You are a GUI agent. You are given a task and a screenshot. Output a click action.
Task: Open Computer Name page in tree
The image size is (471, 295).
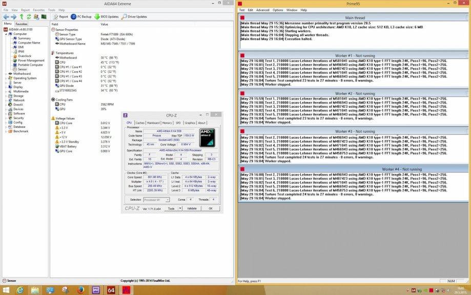click(x=29, y=43)
